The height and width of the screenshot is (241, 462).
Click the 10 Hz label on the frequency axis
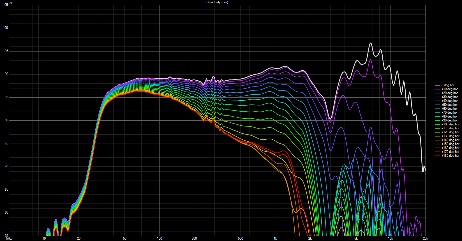tap(44, 238)
